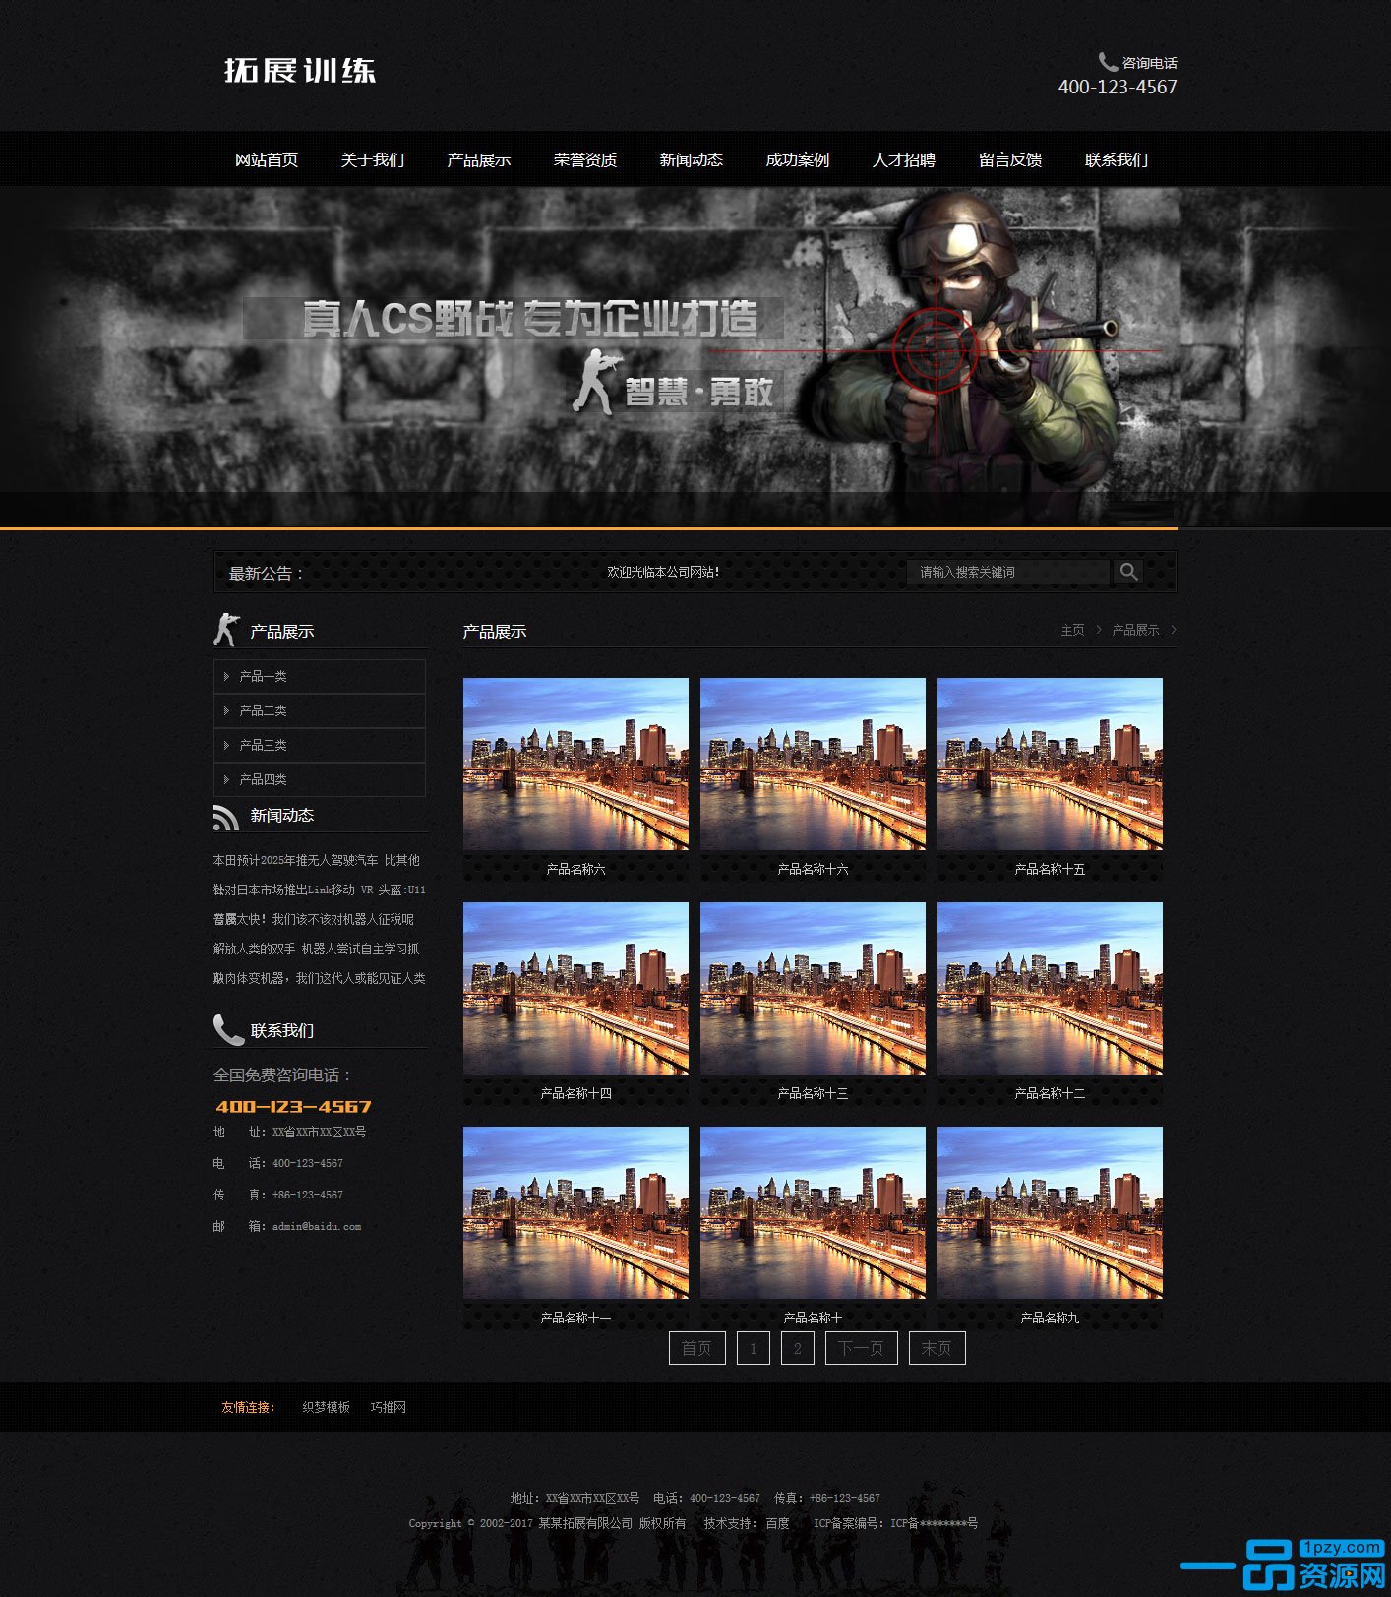Select 新闻动态 in the navigation bar
The width and height of the screenshot is (1391, 1597).
tap(692, 159)
